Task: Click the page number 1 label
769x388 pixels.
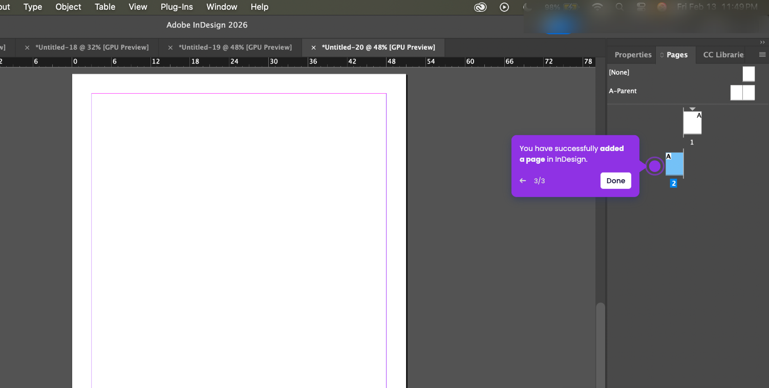Action: click(692, 142)
